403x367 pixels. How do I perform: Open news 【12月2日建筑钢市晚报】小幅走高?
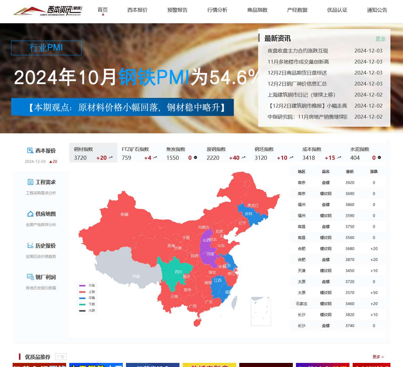click(x=307, y=106)
